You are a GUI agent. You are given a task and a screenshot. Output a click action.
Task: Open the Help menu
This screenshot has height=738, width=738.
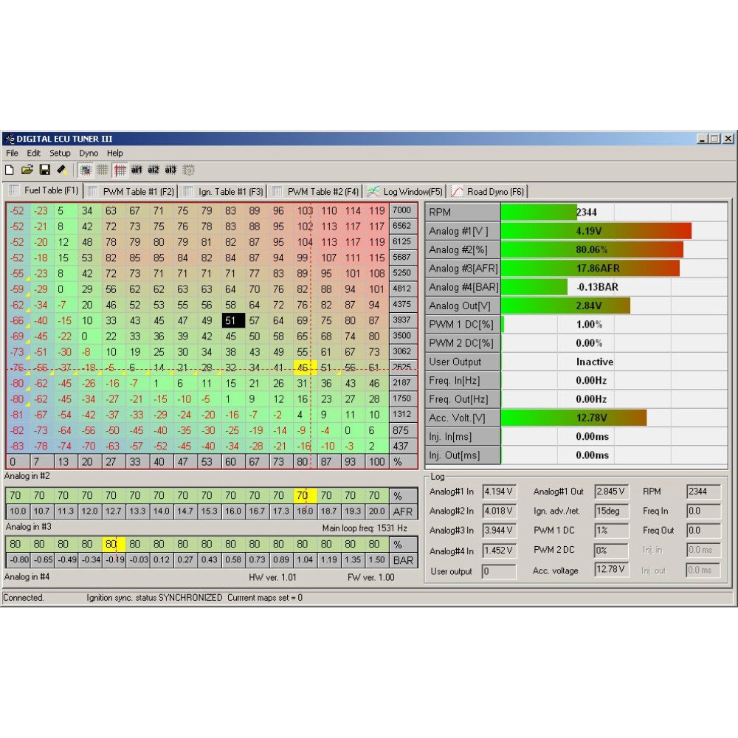click(x=114, y=154)
